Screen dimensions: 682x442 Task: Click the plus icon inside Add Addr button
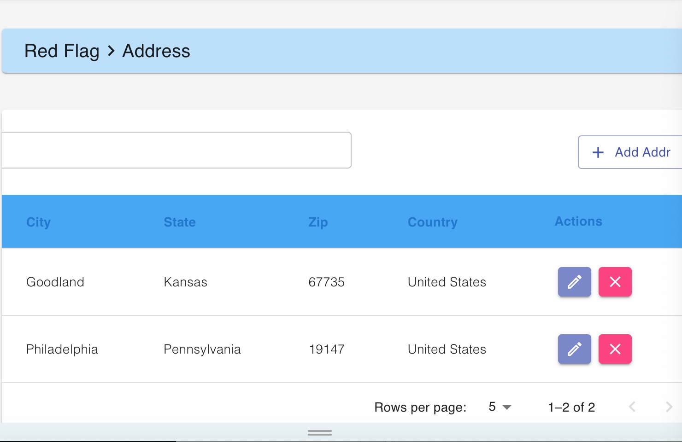click(x=598, y=152)
